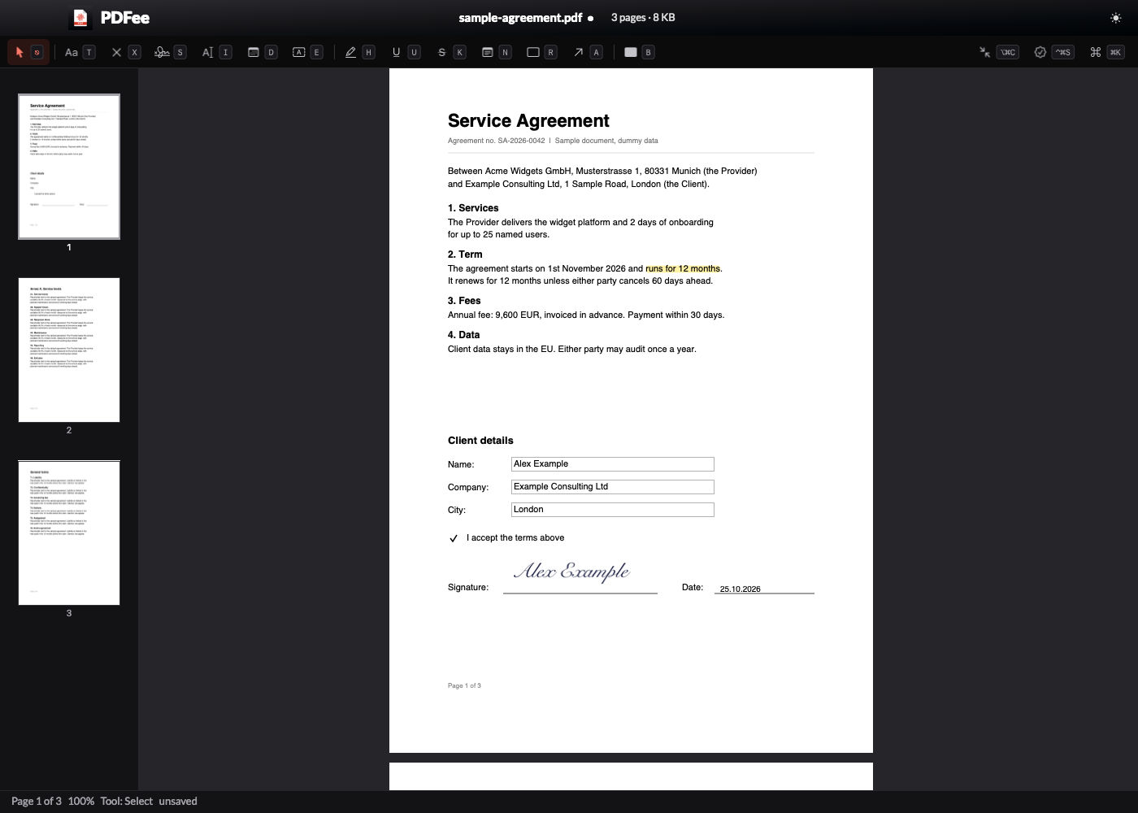Image resolution: width=1138 pixels, height=813 pixels.
Task: Click the 100% zoom status entry
Action: (81, 802)
